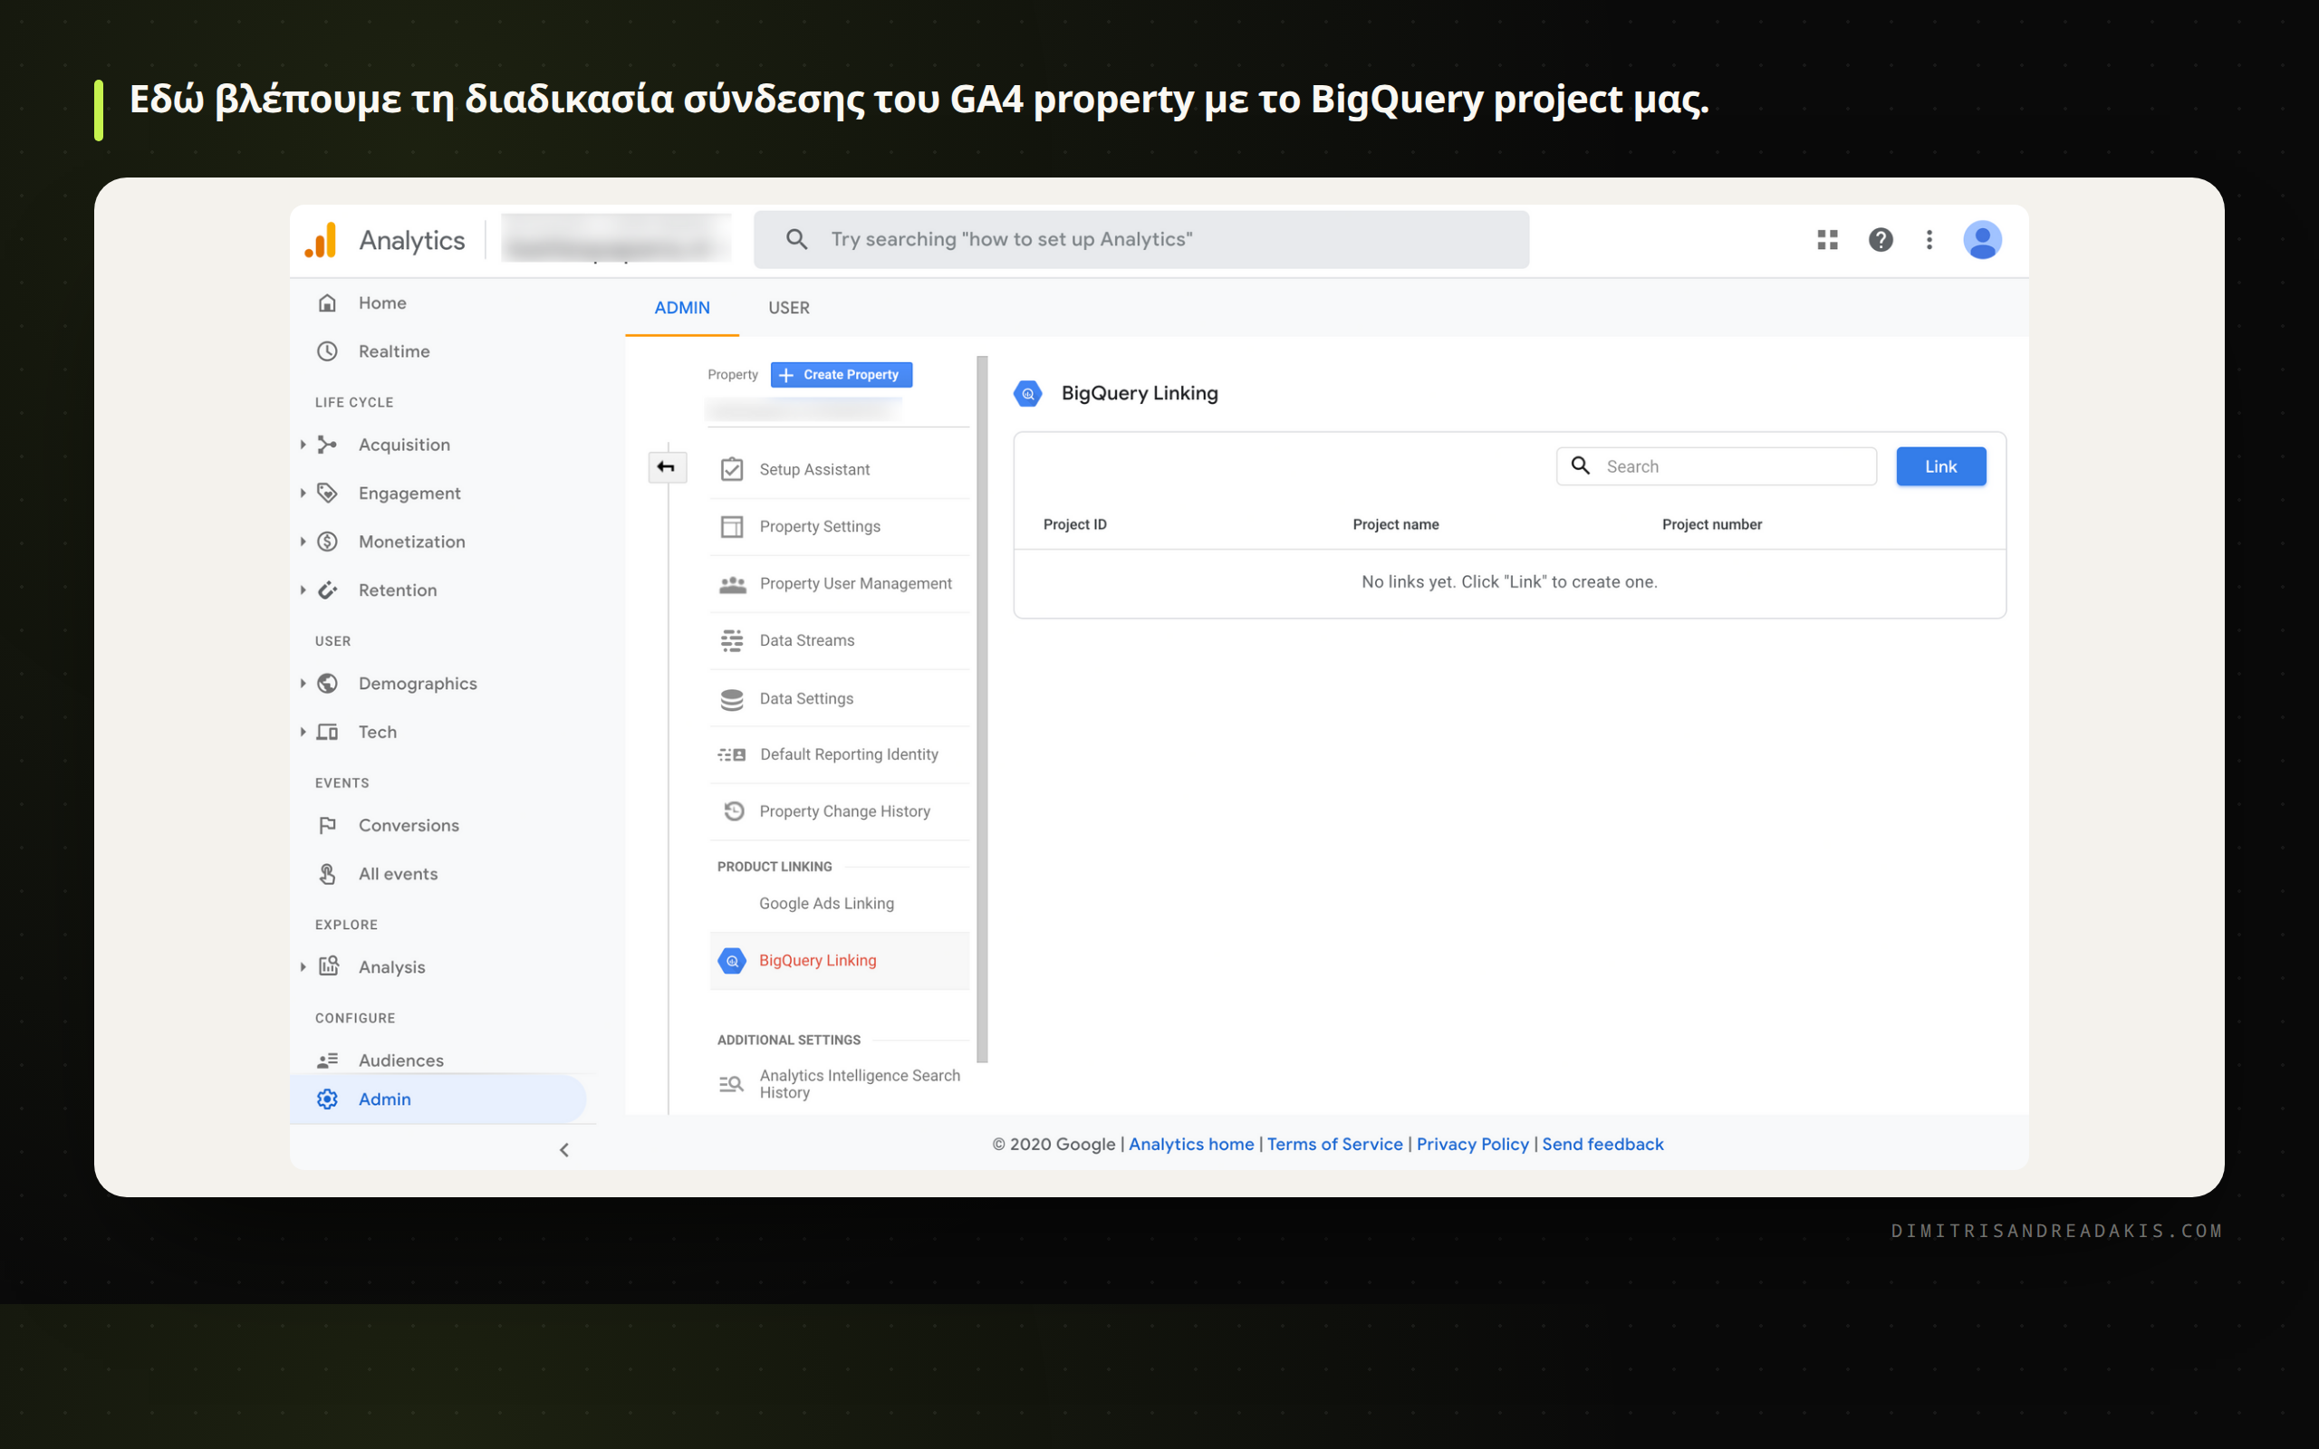The height and width of the screenshot is (1449, 2319).
Task: Expand the Monetization section arrow
Action: point(303,542)
